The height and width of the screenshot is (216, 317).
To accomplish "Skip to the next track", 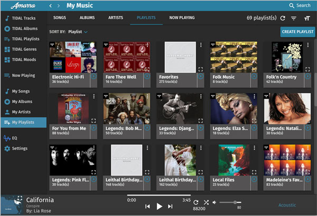I will pos(170,207).
